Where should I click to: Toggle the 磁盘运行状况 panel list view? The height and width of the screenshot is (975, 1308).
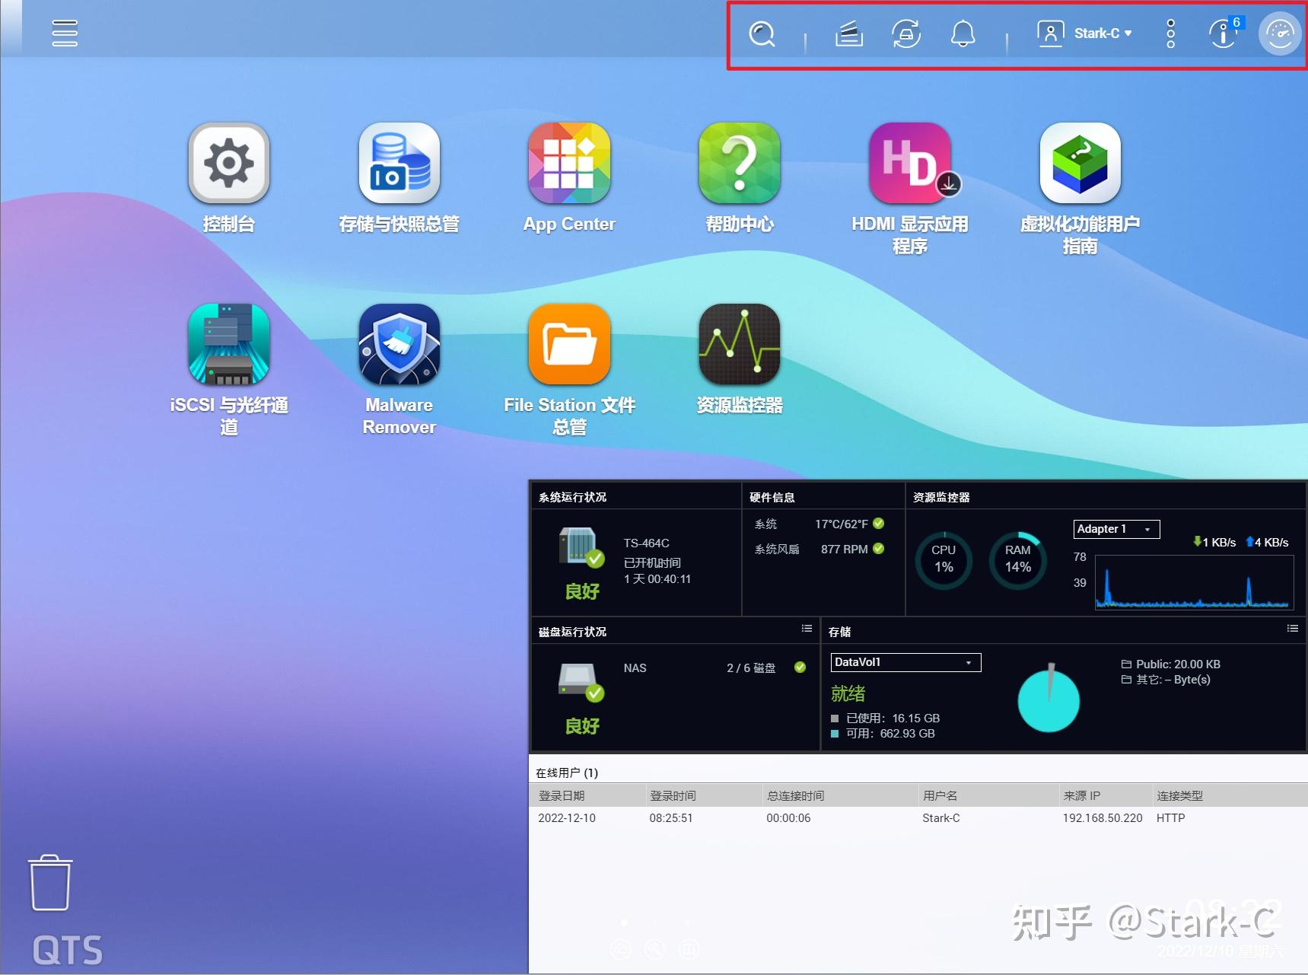tap(807, 629)
